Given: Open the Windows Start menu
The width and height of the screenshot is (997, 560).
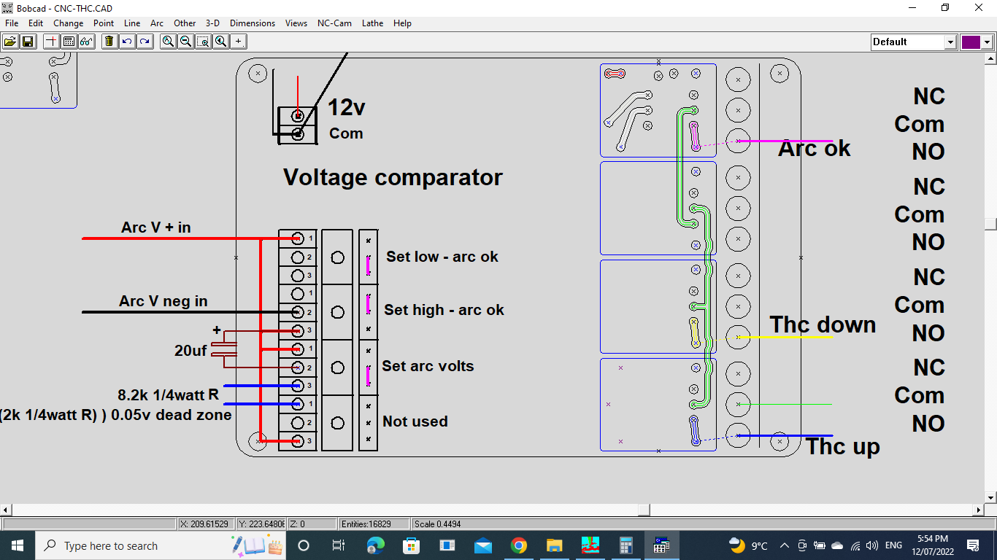Looking at the screenshot, I should (x=16, y=545).
